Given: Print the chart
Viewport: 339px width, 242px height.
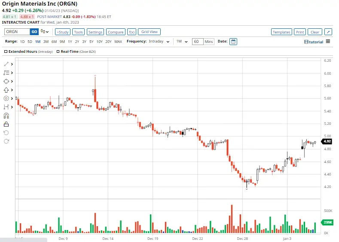Looking at the screenshot, I should click(300, 32).
